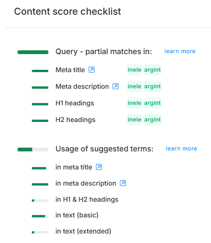Click 'learn more' next to Usage of suggested terms
211x243 pixels.
[x=182, y=149]
